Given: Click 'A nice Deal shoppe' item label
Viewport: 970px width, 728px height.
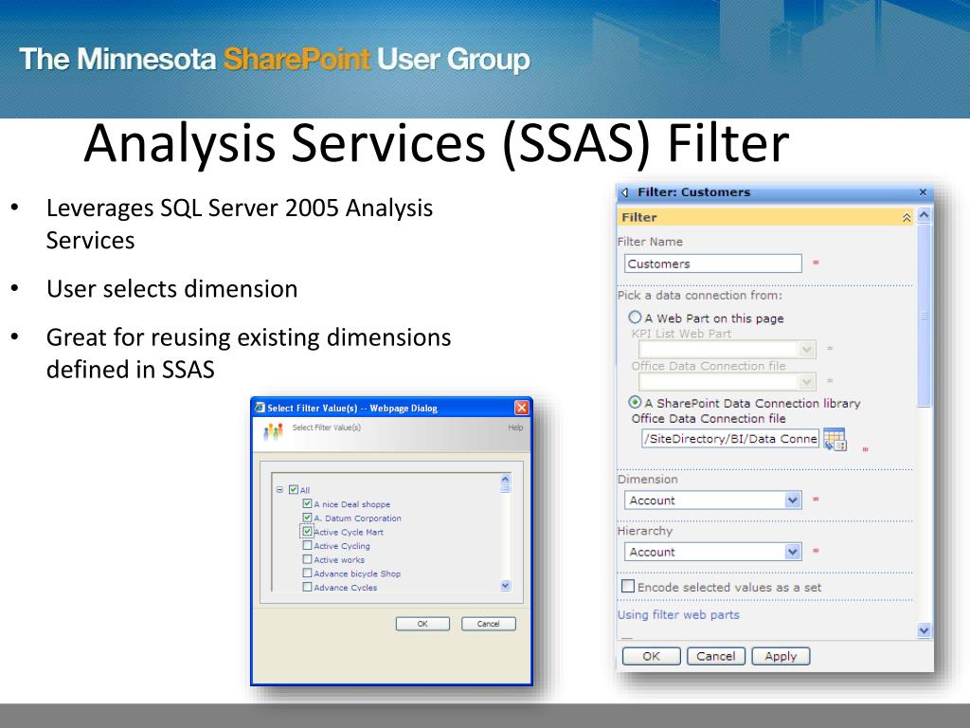Looking at the screenshot, I should (x=352, y=504).
